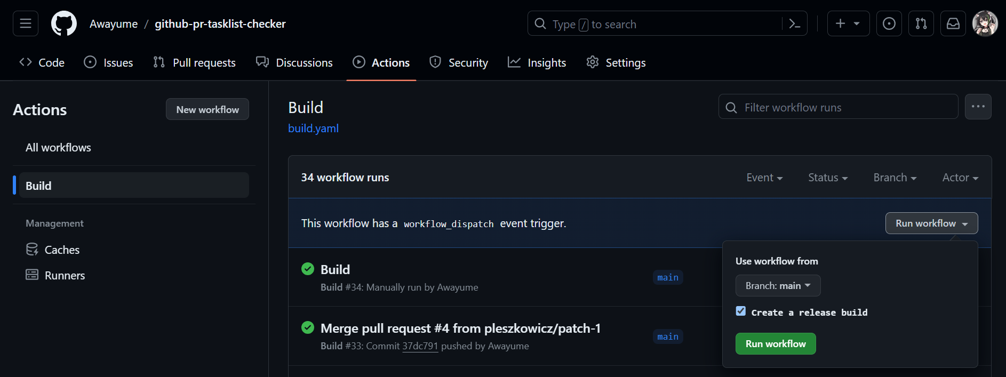The width and height of the screenshot is (1006, 377).
Task: Expand the Actor filter dropdown
Action: [x=960, y=178]
